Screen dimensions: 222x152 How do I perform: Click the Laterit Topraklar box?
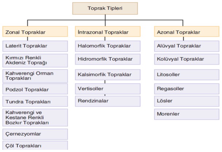point(35,46)
